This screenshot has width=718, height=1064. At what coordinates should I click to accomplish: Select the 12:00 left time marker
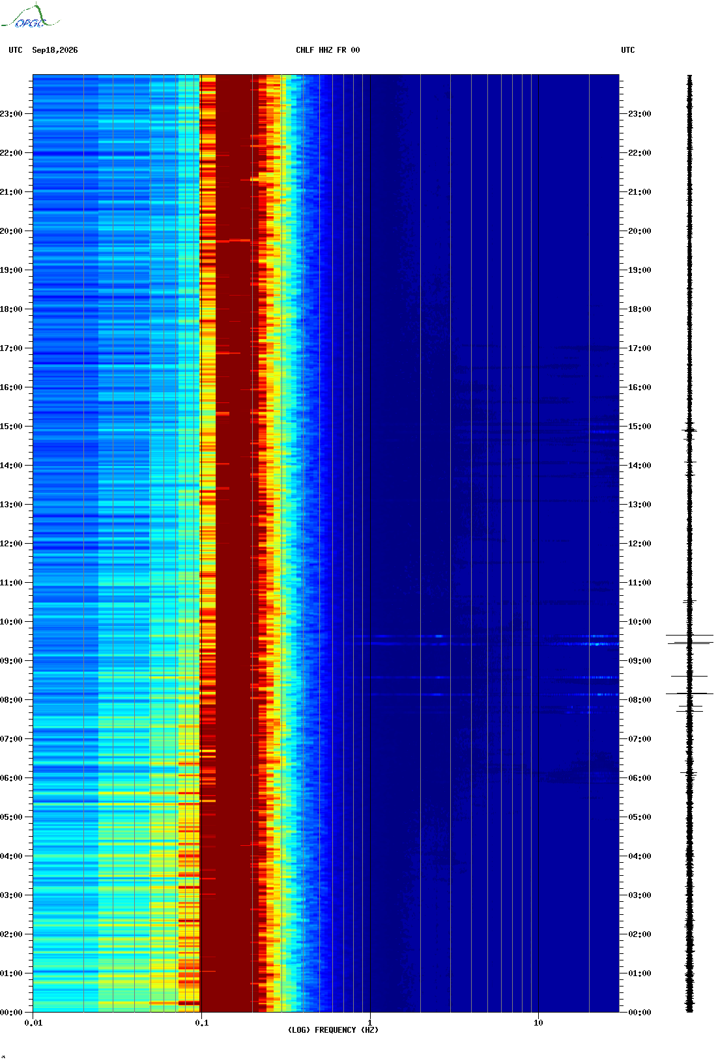(11, 544)
